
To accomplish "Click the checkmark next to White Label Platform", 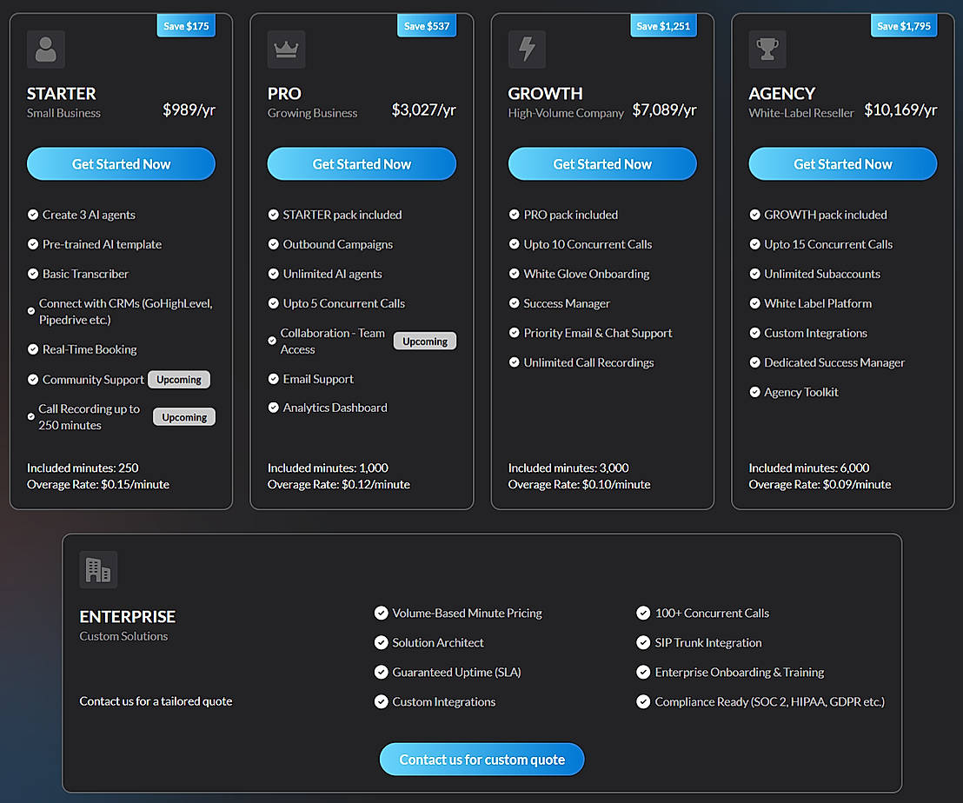I will [755, 303].
